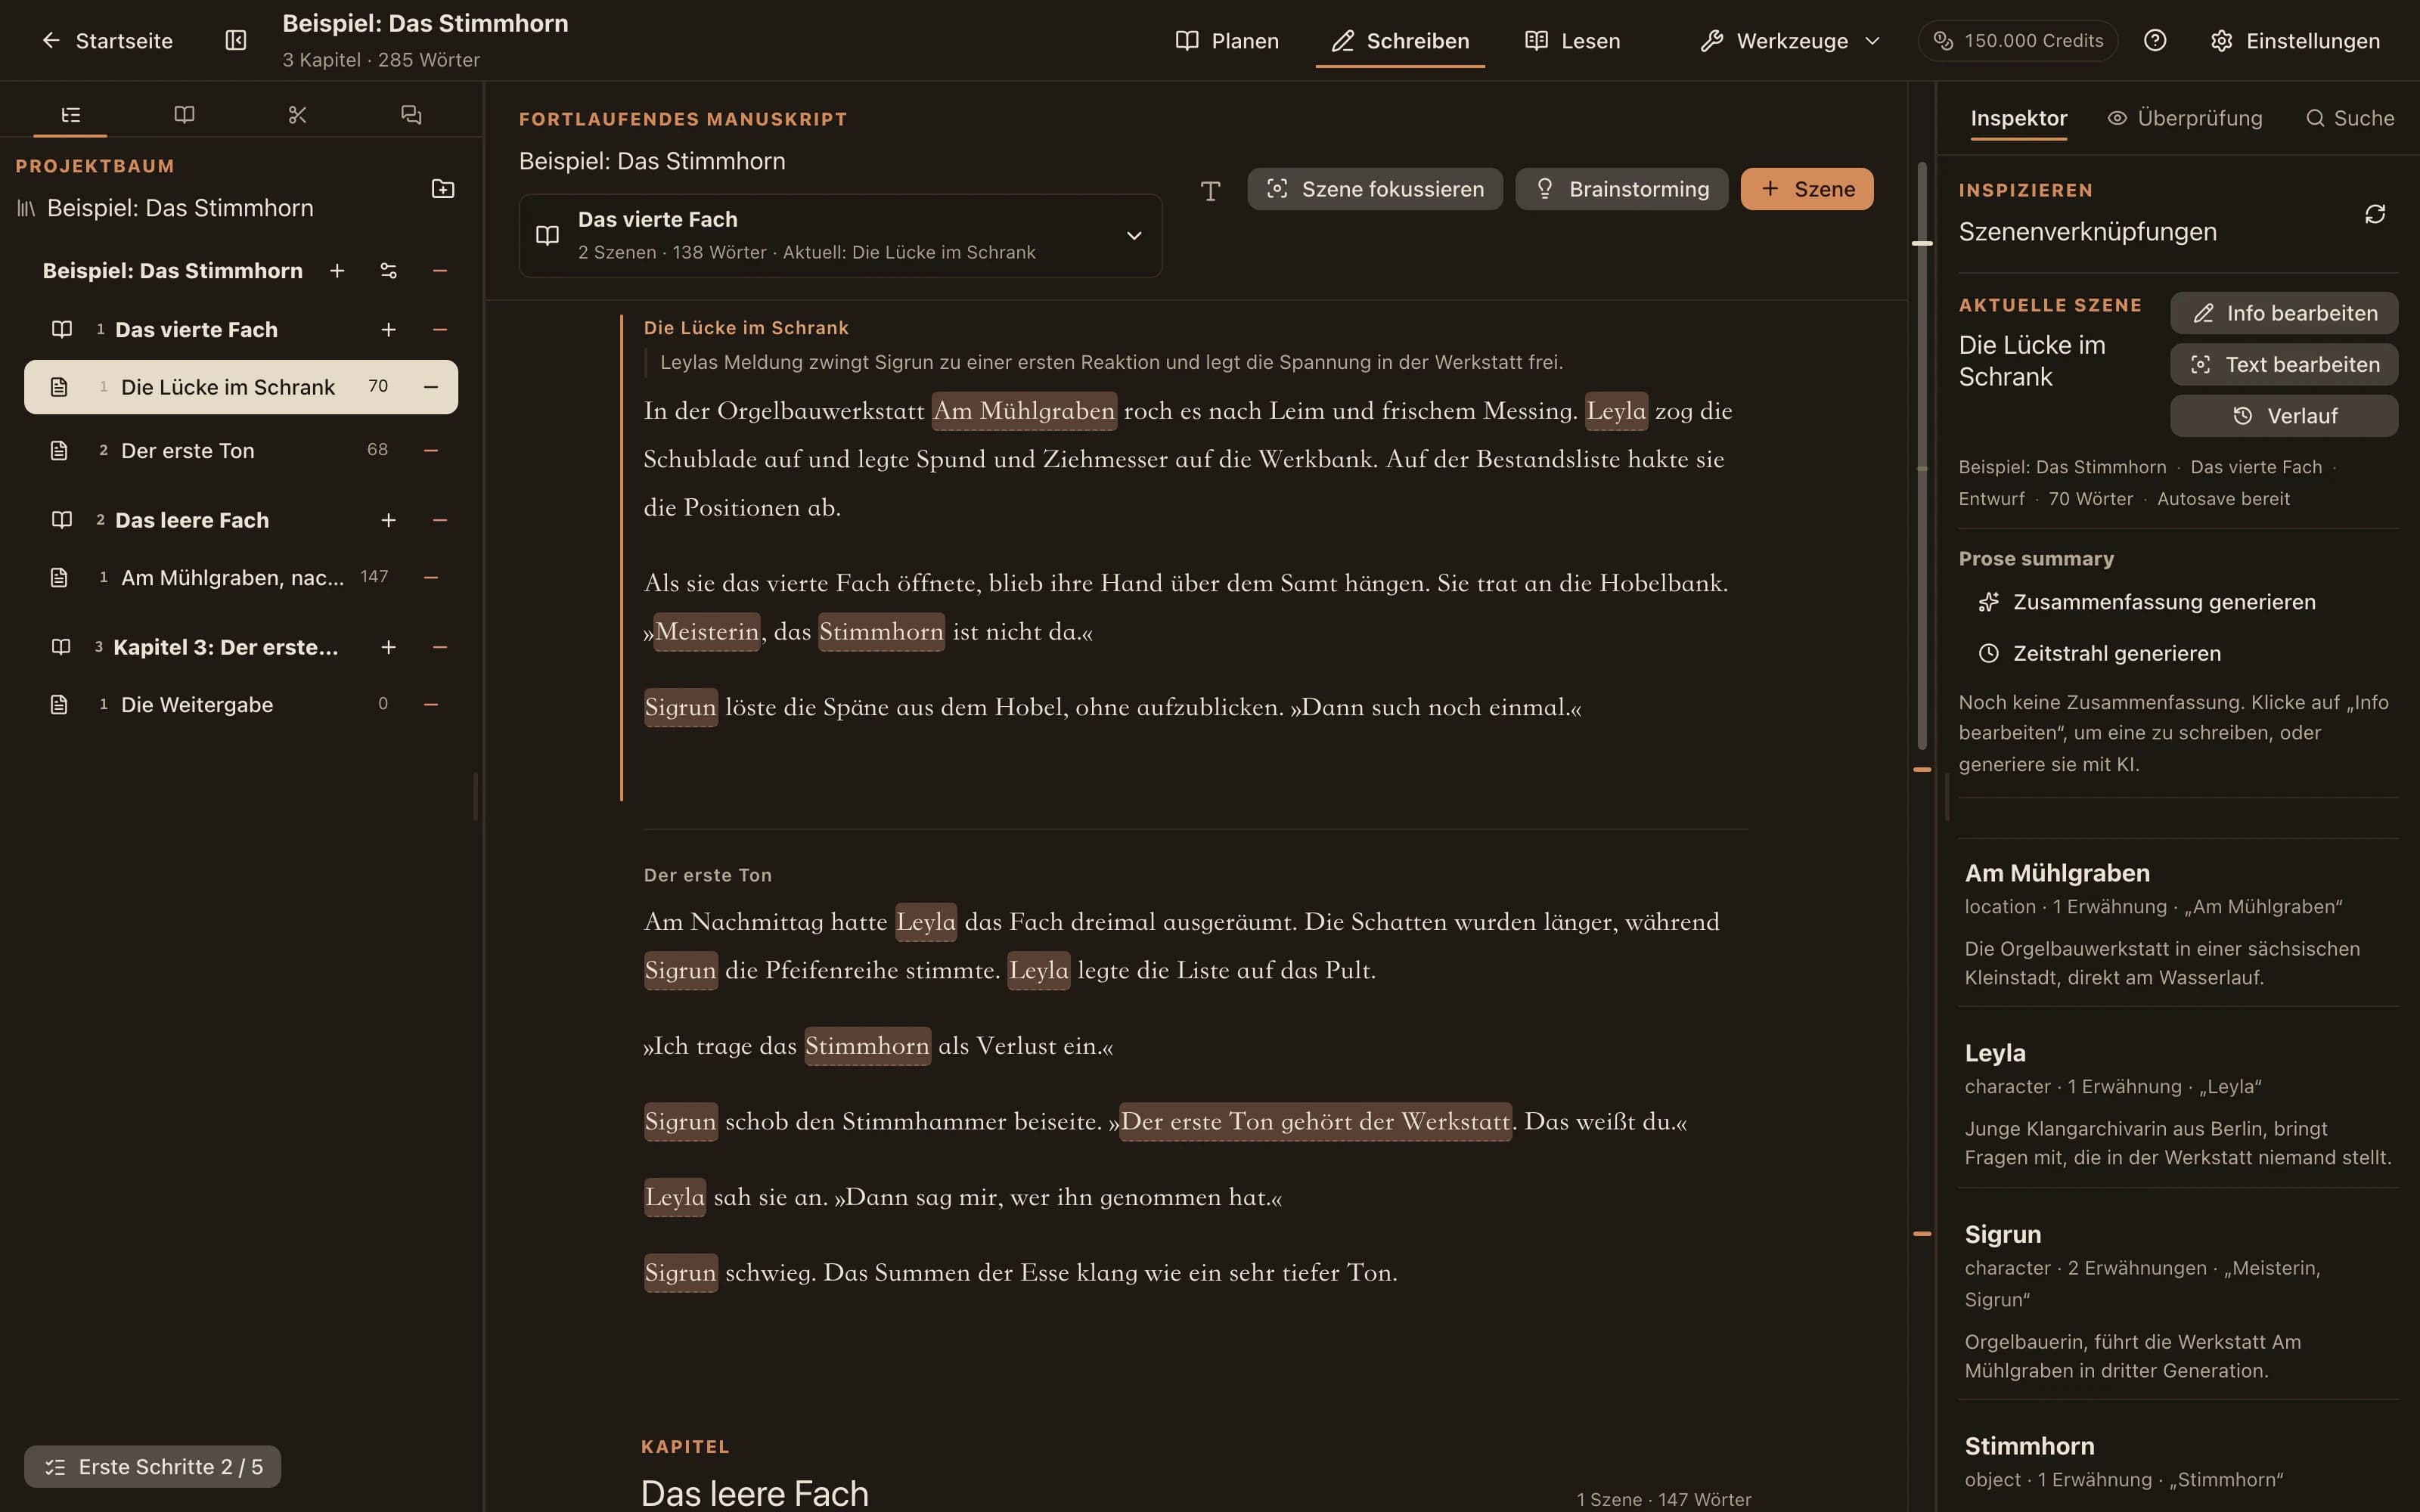Collapse chapter Das vierte Fach
2420x1512 pixels.
(x=440, y=330)
